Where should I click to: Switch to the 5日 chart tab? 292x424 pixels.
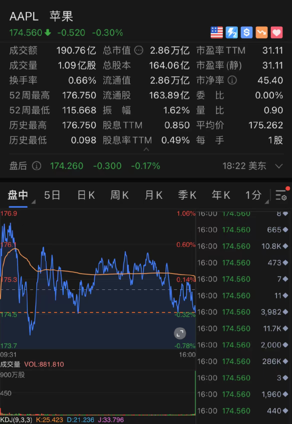tap(52, 195)
